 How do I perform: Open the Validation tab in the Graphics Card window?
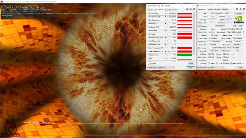(226, 10)
